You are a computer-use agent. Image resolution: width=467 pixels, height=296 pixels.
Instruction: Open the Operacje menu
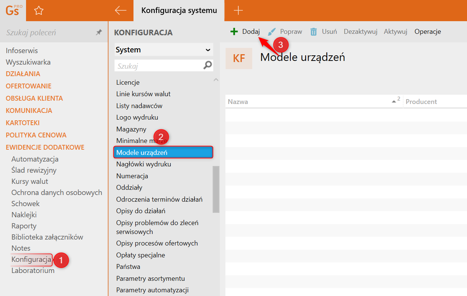point(428,32)
